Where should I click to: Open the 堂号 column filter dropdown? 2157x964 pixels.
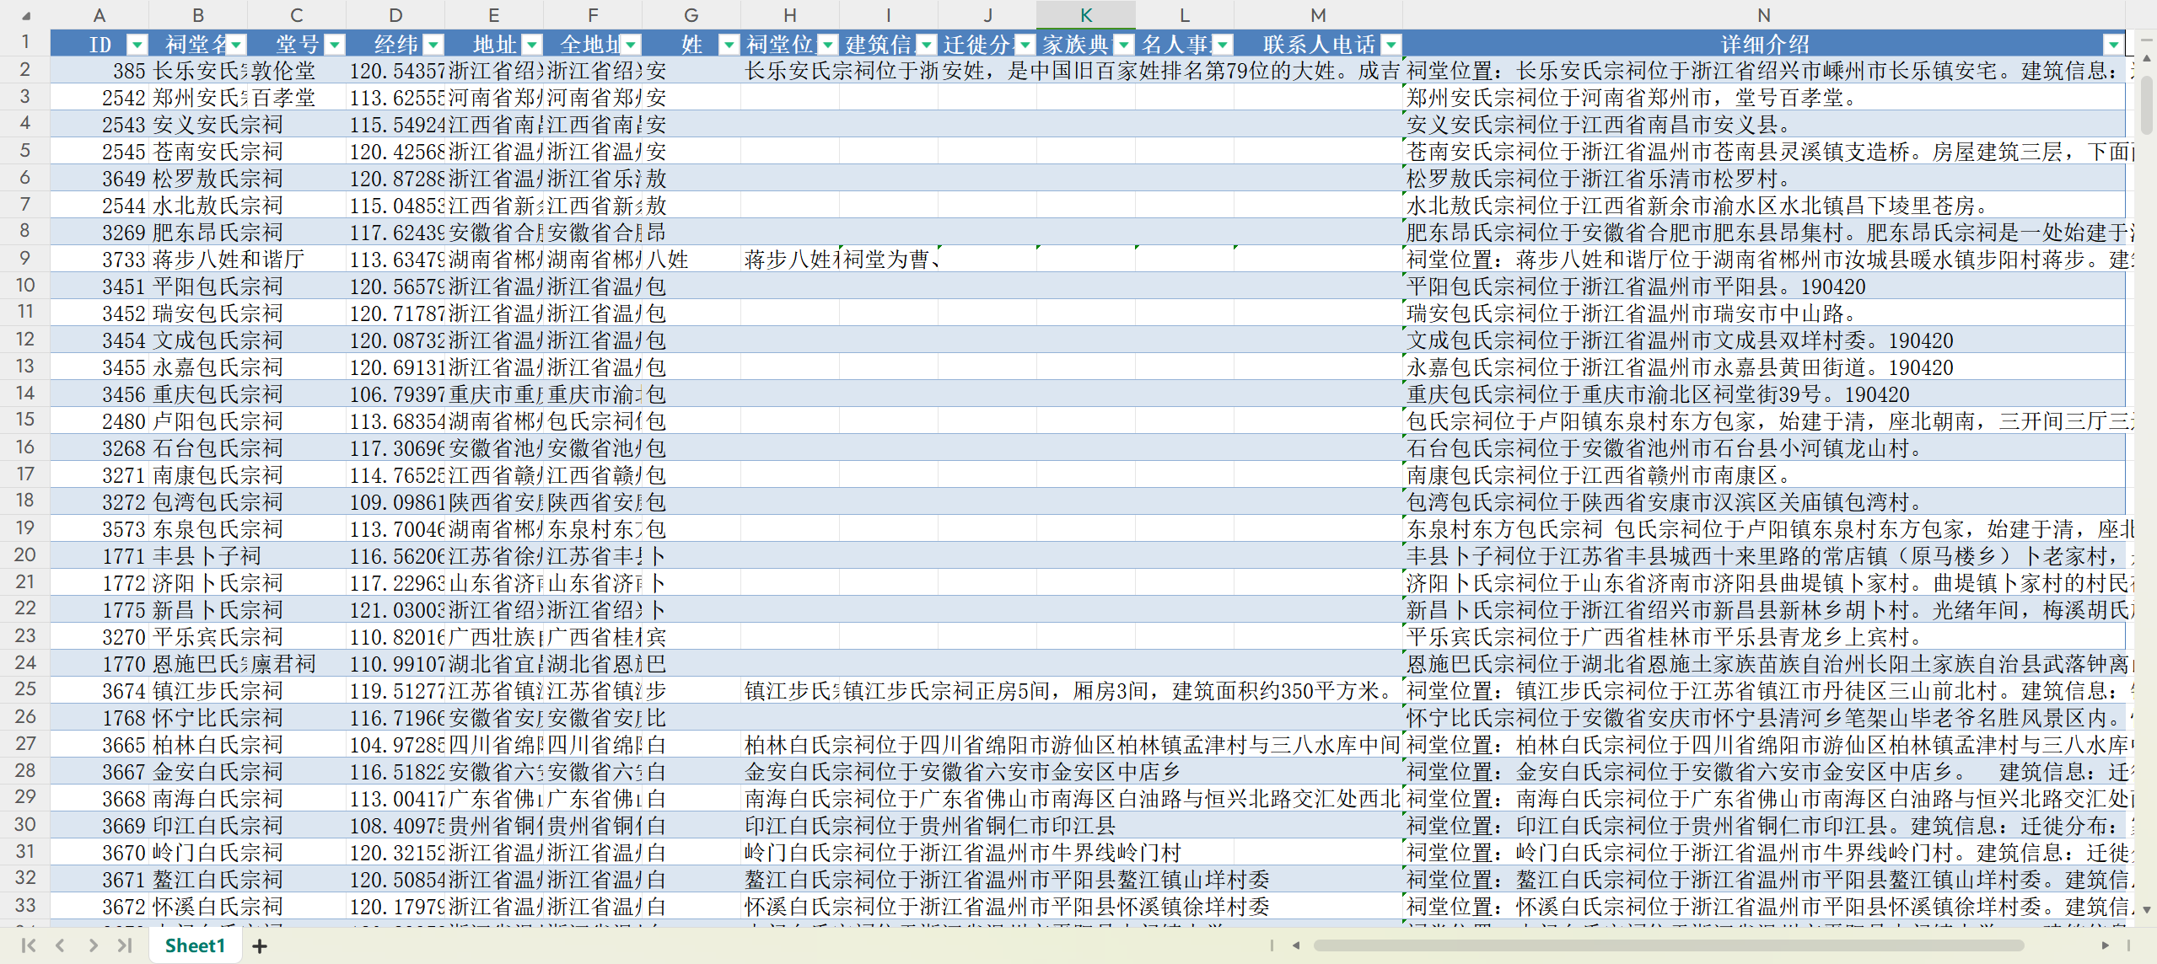point(335,45)
